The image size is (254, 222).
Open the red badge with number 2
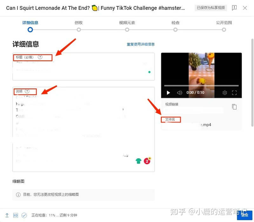coord(147,161)
